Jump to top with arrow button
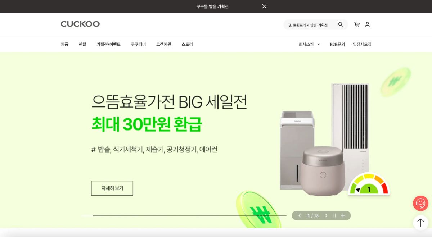This screenshot has width=432, height=237. click(x=420, y=223)
